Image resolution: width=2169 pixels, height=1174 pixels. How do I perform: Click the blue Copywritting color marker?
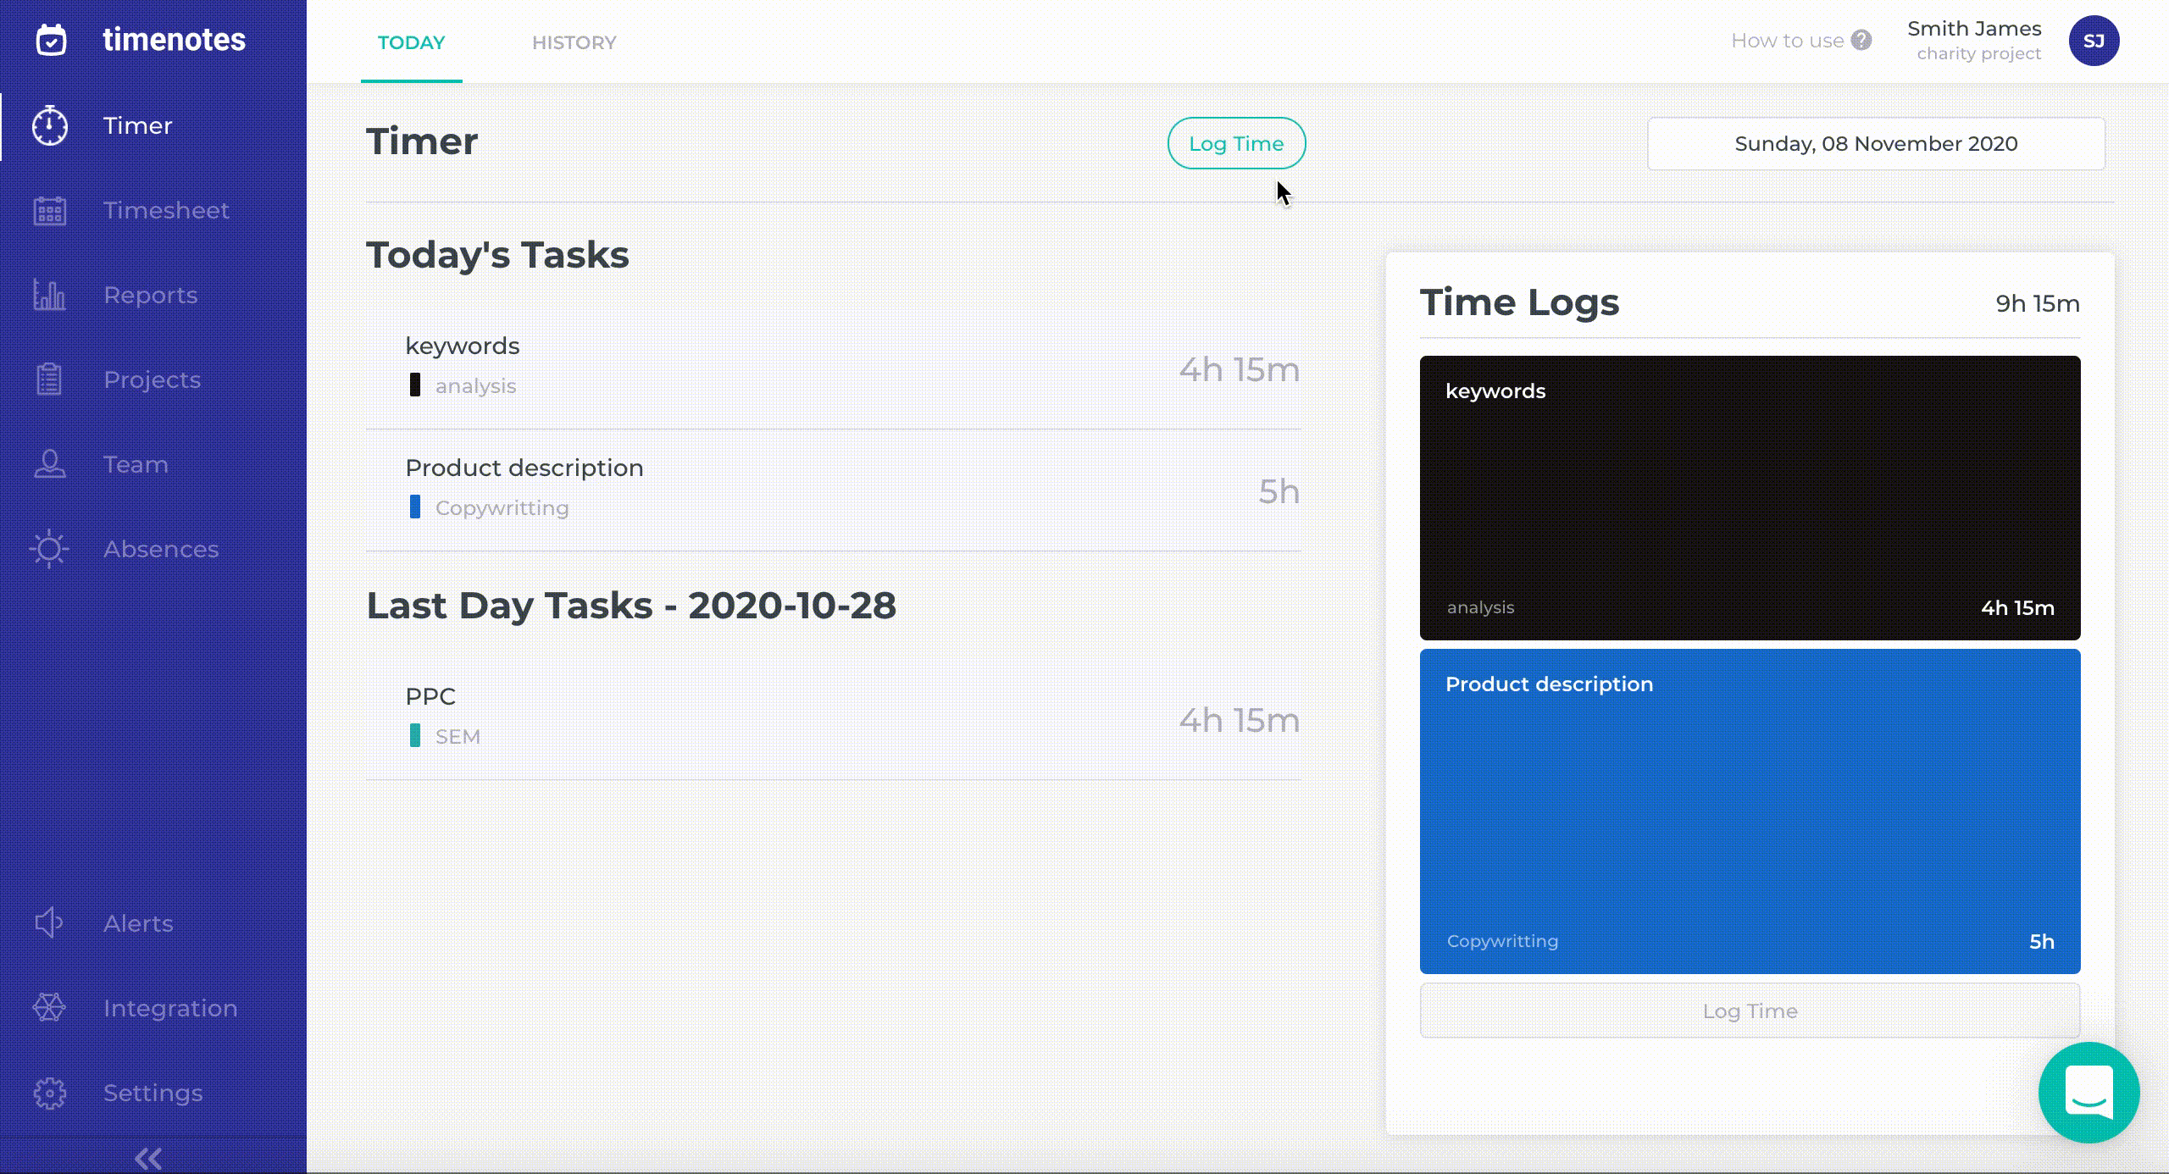415,507
